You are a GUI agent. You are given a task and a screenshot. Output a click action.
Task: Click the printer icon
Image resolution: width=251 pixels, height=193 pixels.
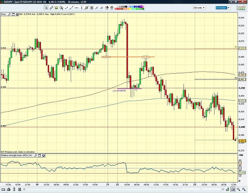point(9,189)
